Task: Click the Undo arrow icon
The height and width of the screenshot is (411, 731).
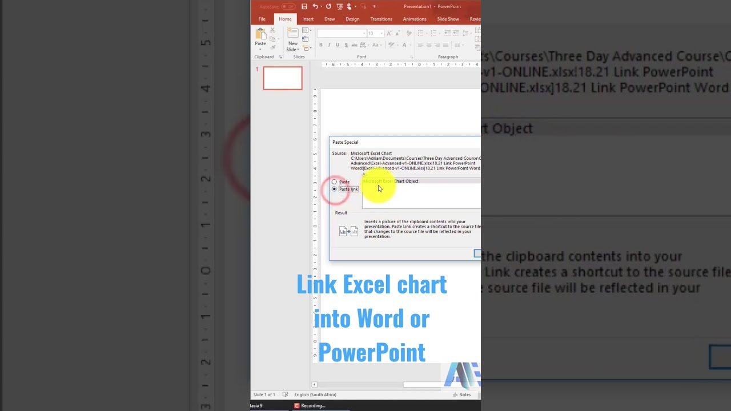Action: pyautogui.click(x=315, y=6)
